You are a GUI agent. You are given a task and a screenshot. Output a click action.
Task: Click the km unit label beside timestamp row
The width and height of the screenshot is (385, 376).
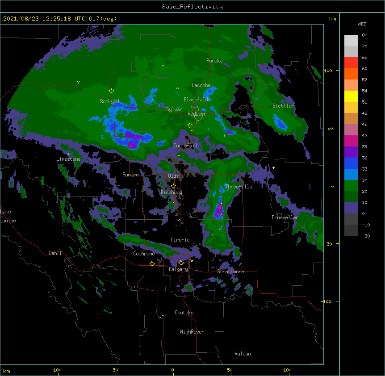tap(333, 19)
